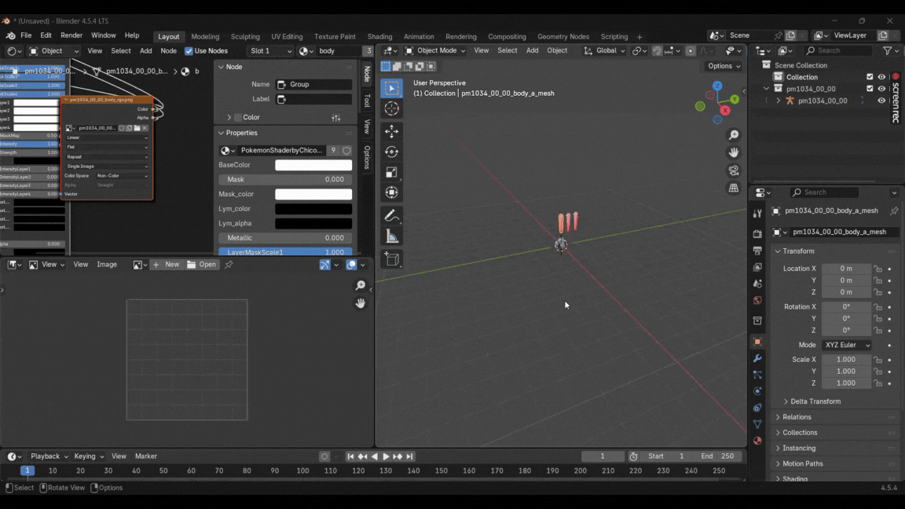Screen dimensions: 905x509
Task: Uncheck the Use Nodes checkbox
Action: [x=189, y=51]
